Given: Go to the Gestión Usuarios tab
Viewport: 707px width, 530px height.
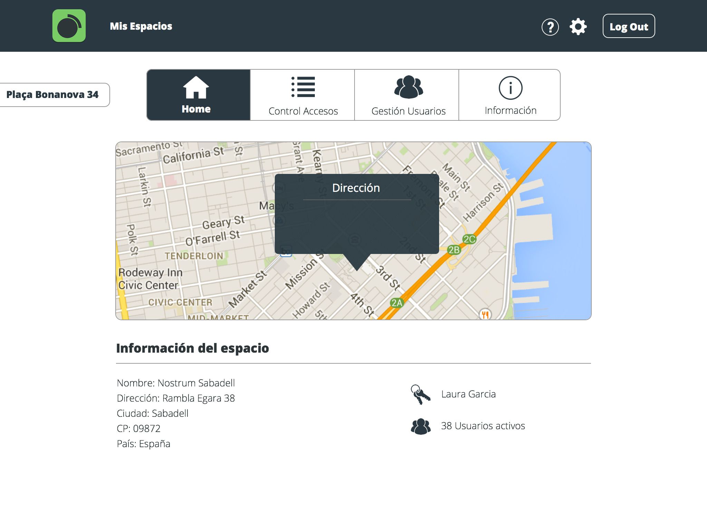Looking at the screenshot, I should pos(408,95).
